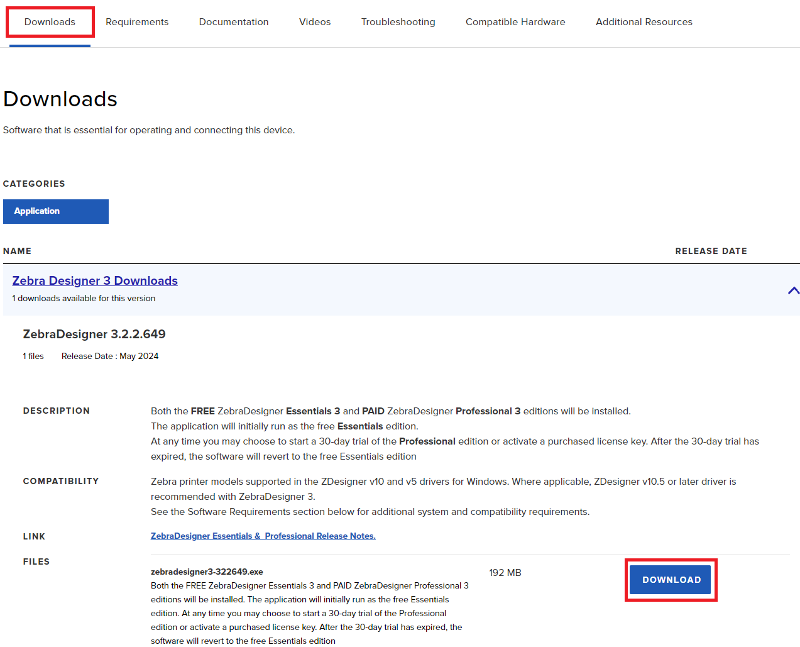Collapse the Zebra Designer 3 Downloads section

point(793,290)
